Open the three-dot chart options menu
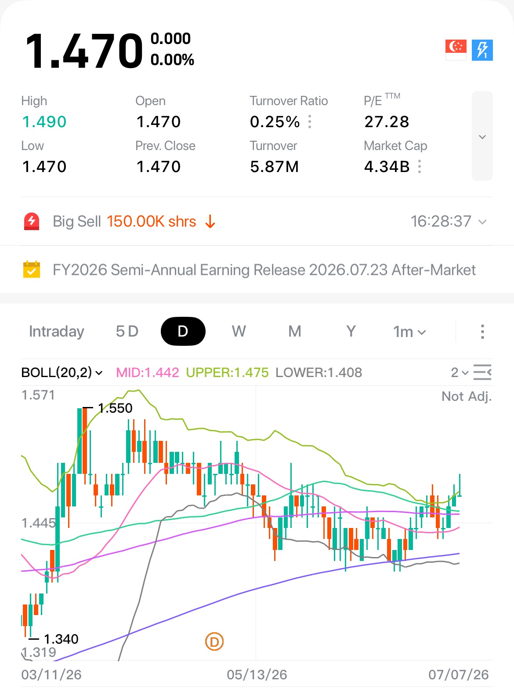The width and height of the screenshot is (514, 689). point(482,332)
